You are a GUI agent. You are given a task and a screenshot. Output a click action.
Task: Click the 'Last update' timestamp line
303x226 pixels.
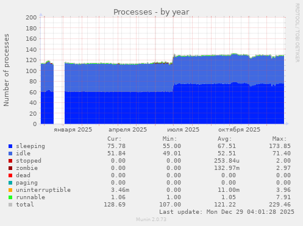click(x=227, y=212)
